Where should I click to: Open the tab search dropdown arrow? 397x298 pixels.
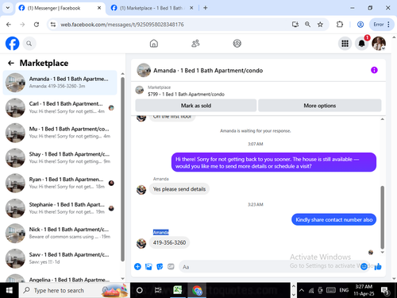pyautogui.click(x=8, y=8)
